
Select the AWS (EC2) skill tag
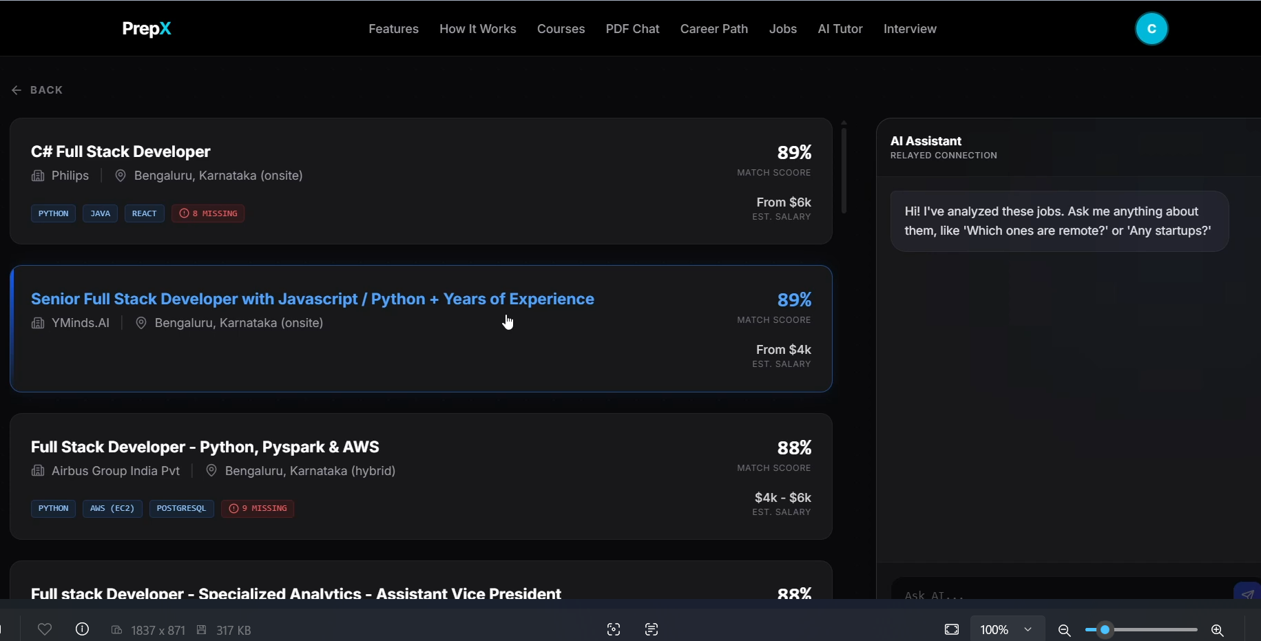tap(112, 509)
